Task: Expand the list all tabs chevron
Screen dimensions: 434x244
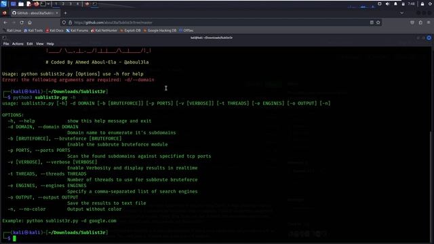Action: point(402,13)
